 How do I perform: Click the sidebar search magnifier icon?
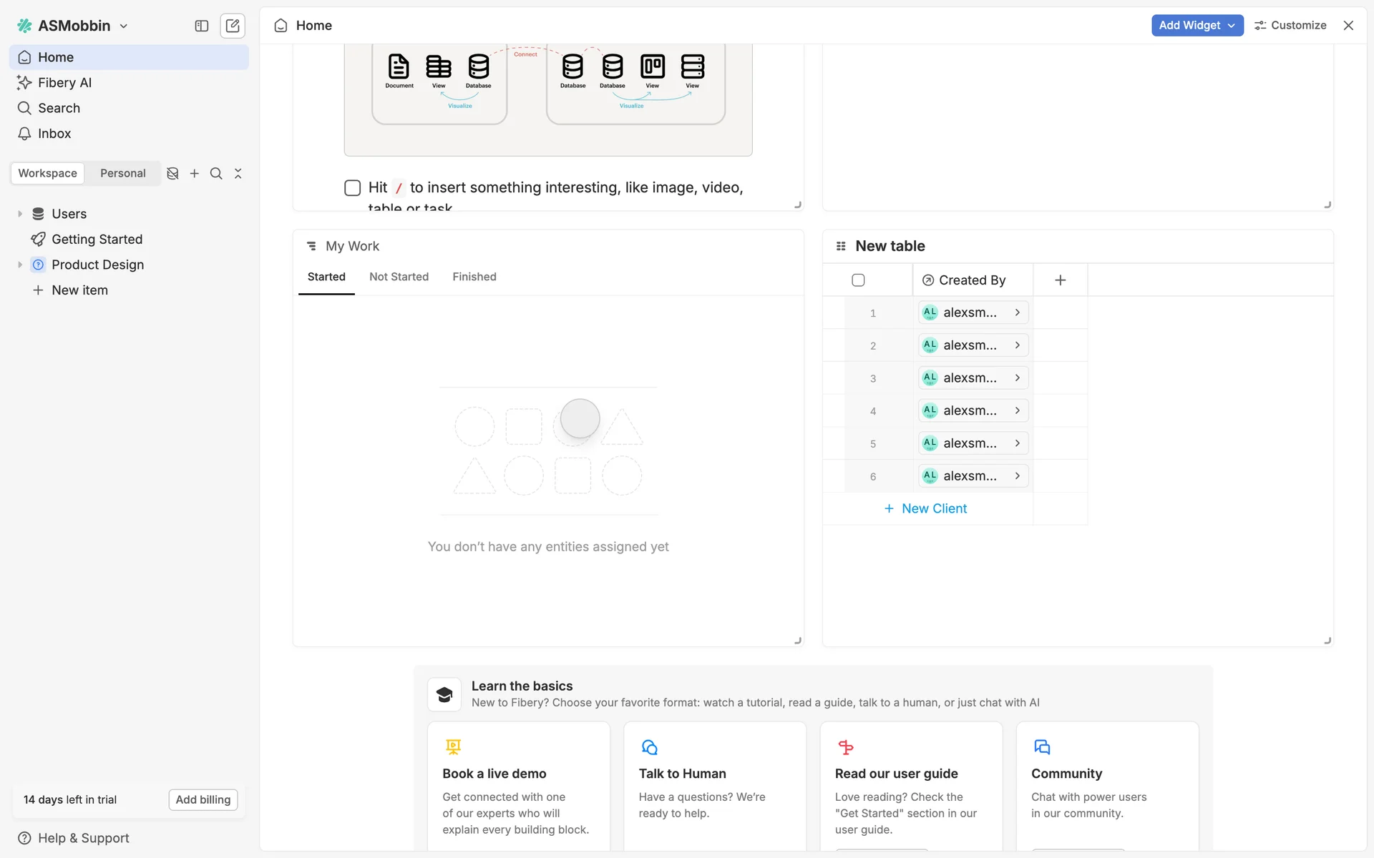coord(216,174)
